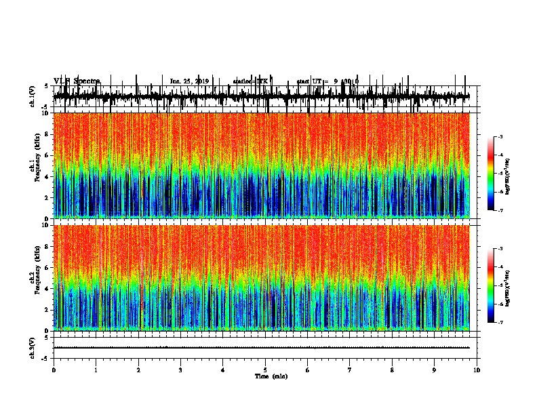
Task: Click the ch.1 colorbar log(PSD) label
Action: point(507,176)
